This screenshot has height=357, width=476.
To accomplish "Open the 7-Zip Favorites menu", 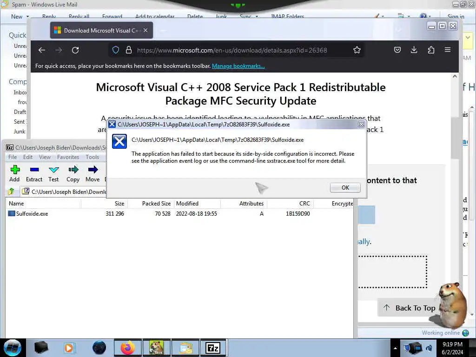I will 68,157.
